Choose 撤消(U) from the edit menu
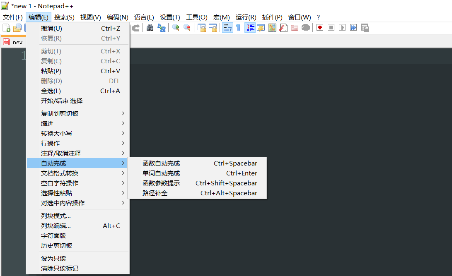The image size is (452, 276). click(77, 28)
